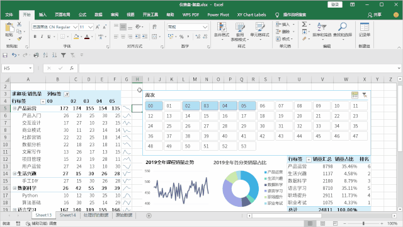Open the Name Box dropdown
The width and height of the screenshot is (403, 227).
tap(30, 68)
